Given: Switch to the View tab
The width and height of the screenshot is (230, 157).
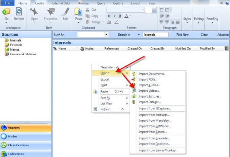Looking at the screenshot, I should coord(152,3).
